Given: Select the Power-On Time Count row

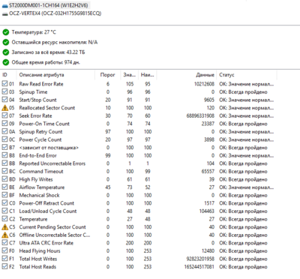Looking at the screenshot, I should (138, 124).
